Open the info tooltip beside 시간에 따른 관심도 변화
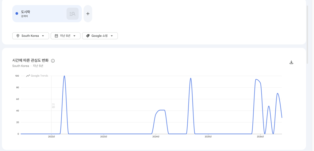 point(53,61)
